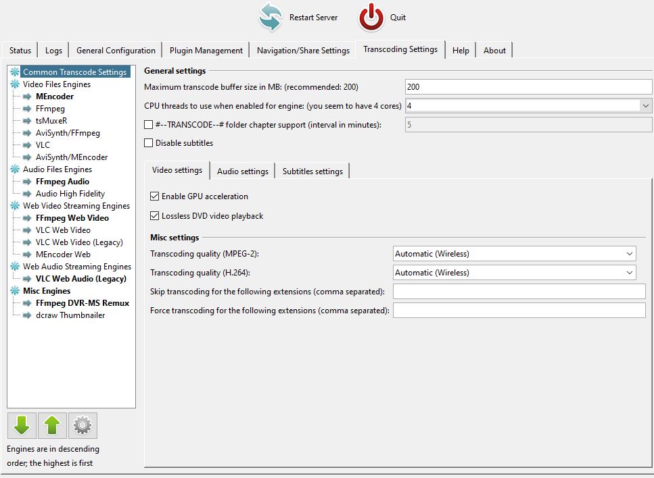Click the arrow icon next to MEncoder
Image resolution: width=654 pixels, height=478 pixels.
[x=27, y=97]
